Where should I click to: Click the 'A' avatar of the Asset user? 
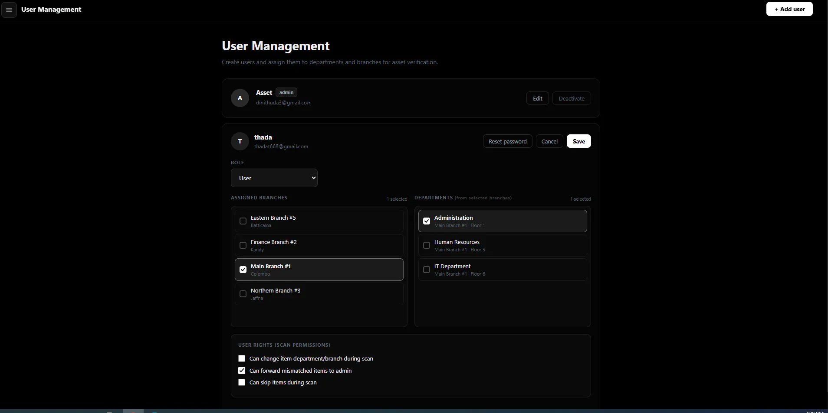[x=240, y=98]
